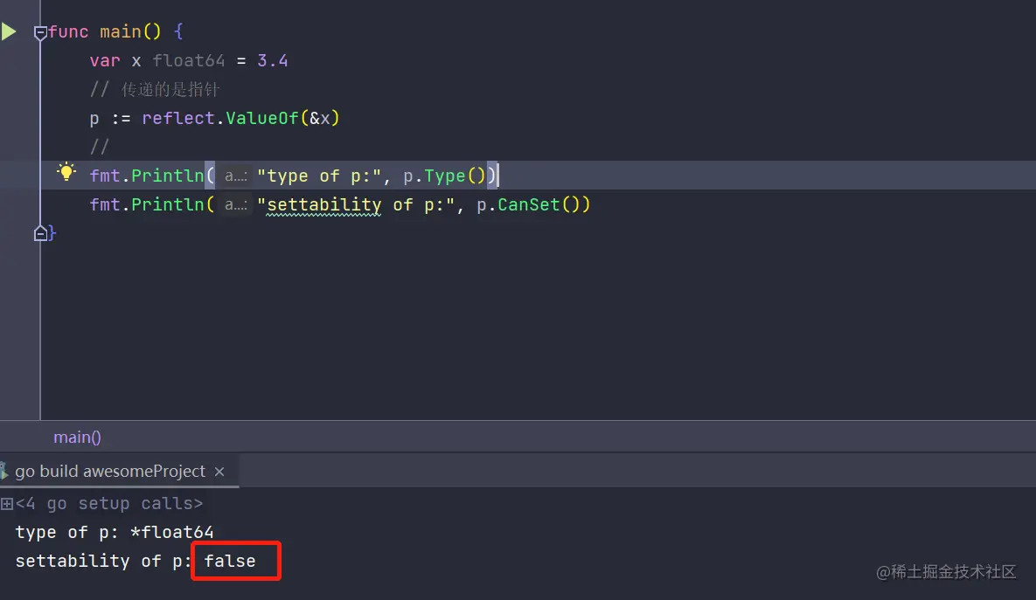Screen dimensions: 1036x600
Task: Close the 'go build awesomeProject' tab
Action: pos(219,472)
